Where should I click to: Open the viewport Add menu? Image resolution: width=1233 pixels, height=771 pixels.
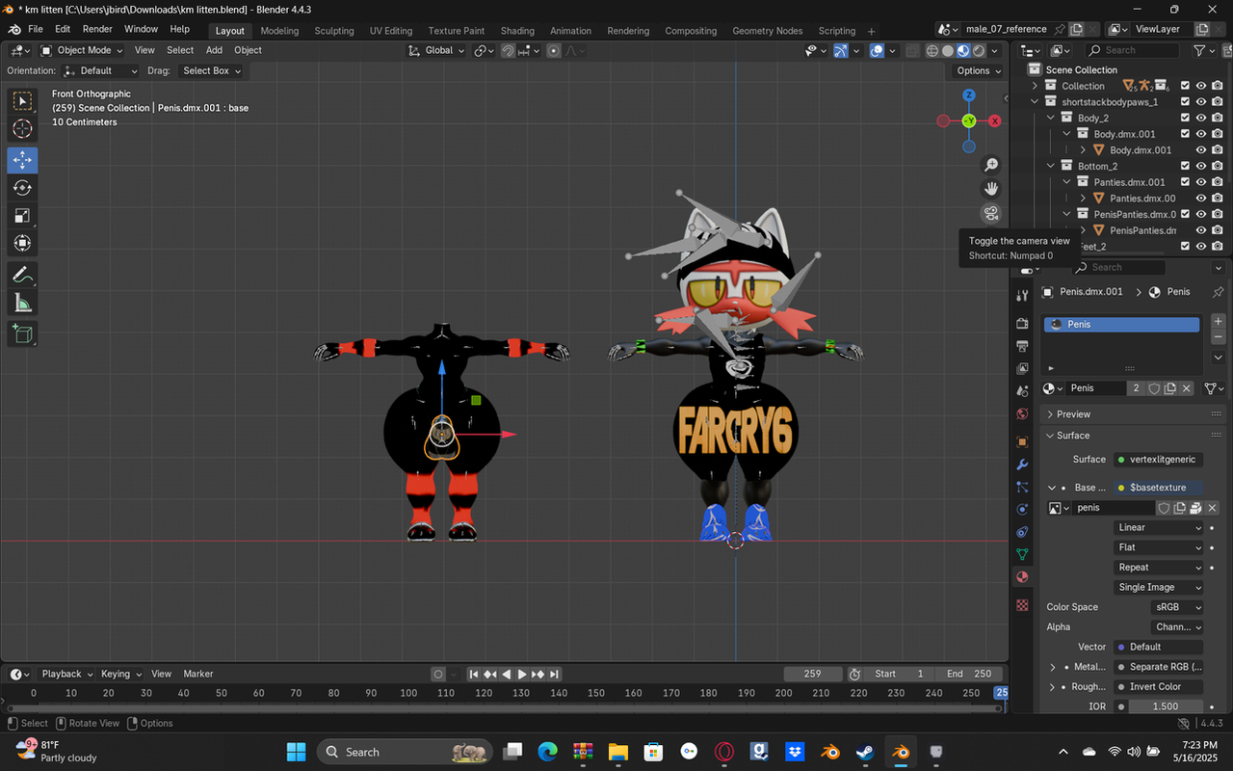click(214, 50)
